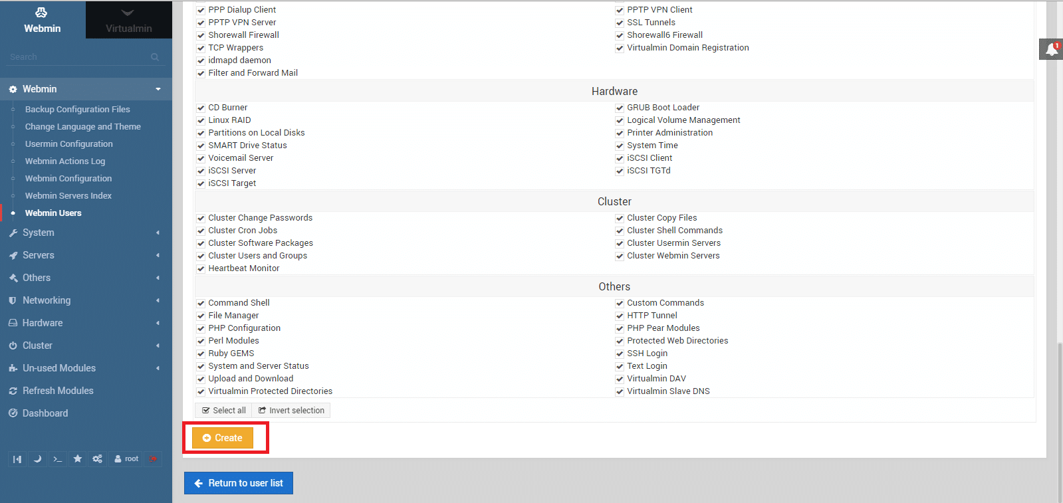Expand the System menu section
The height and width of the screenshot is (503, 1063).
158,233
